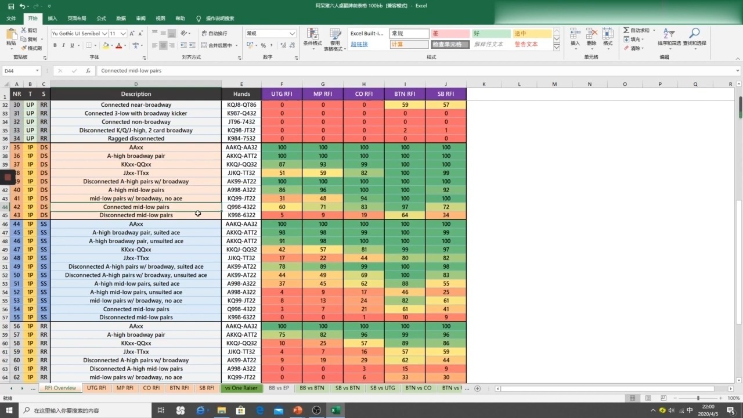This screenshot has height=418, width=743.
Task: Click the text orientation icon
Action: [x=185, y=34]
